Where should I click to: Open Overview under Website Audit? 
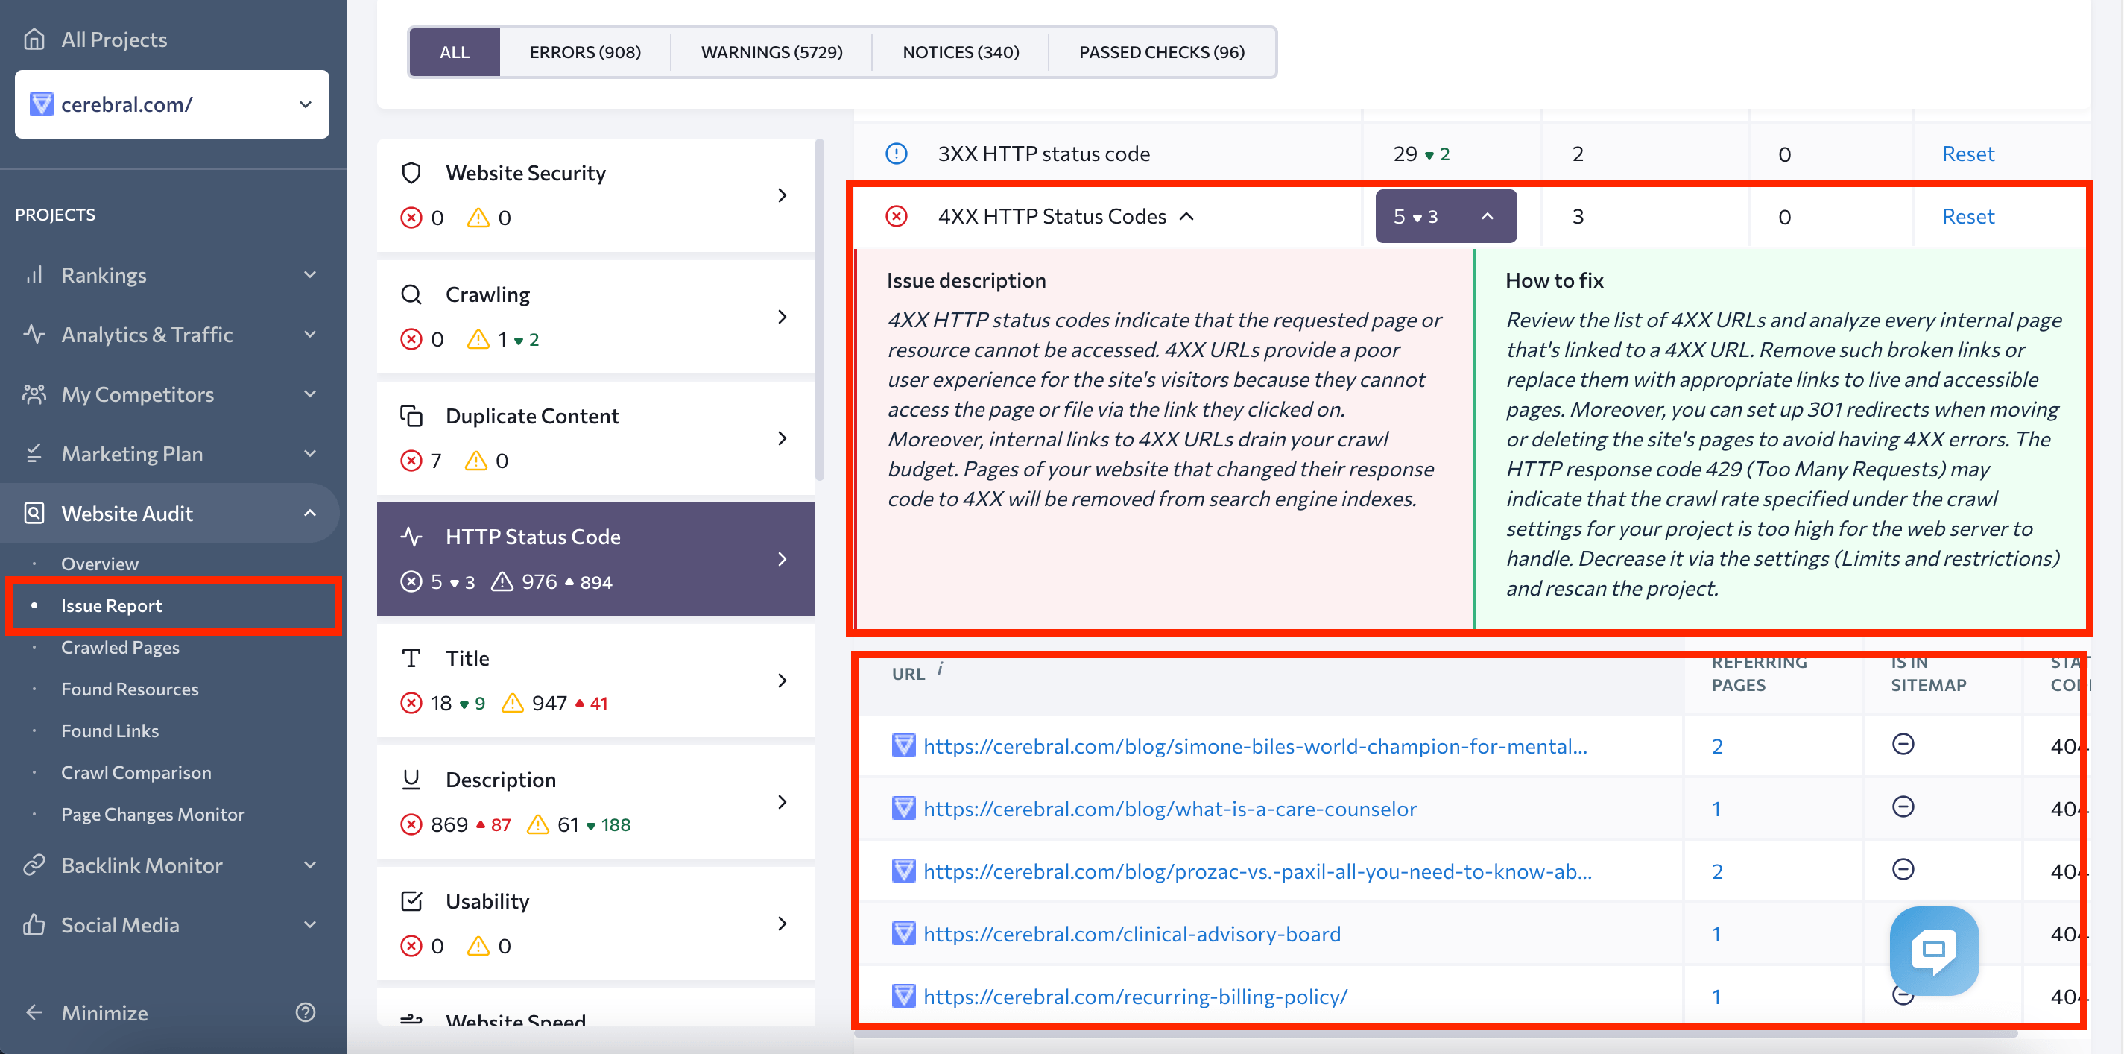tap(100, 564)
